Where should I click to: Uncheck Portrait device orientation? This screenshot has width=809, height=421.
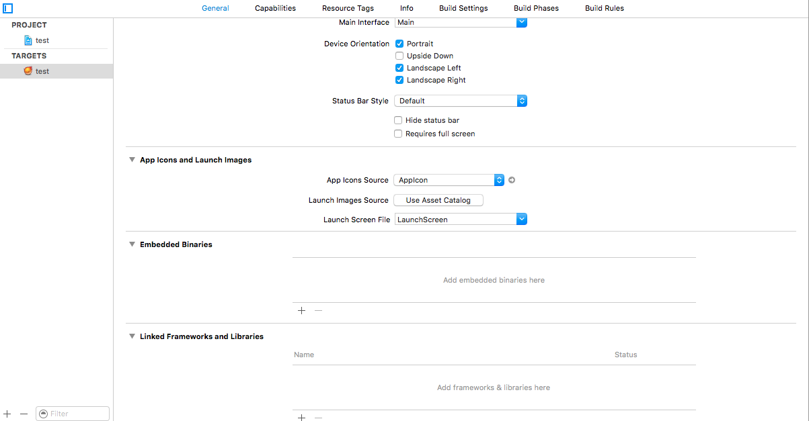tap(399, 44)
